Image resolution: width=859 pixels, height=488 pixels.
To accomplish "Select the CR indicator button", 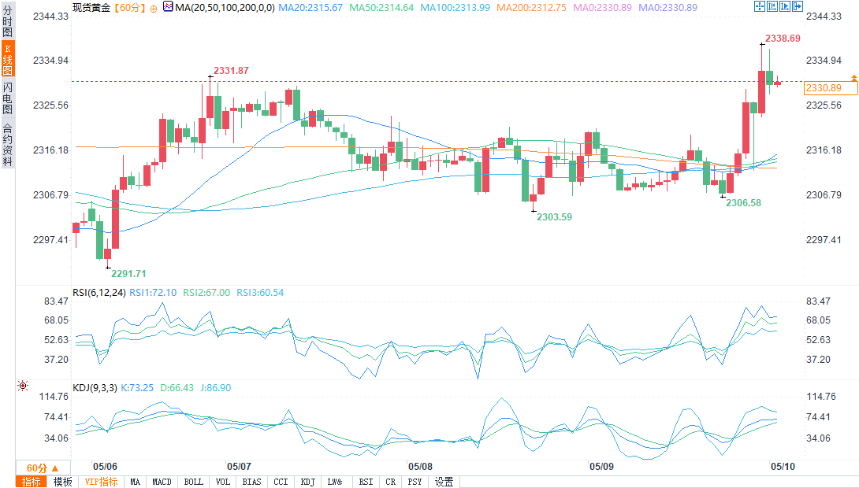I will click(390, 482).
